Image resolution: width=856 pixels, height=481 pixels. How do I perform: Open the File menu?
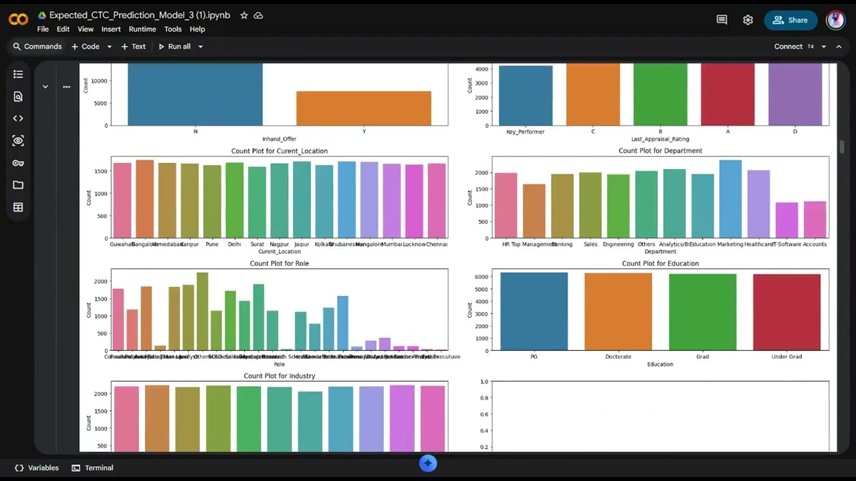pyautogui.click(x=43, y=29)
